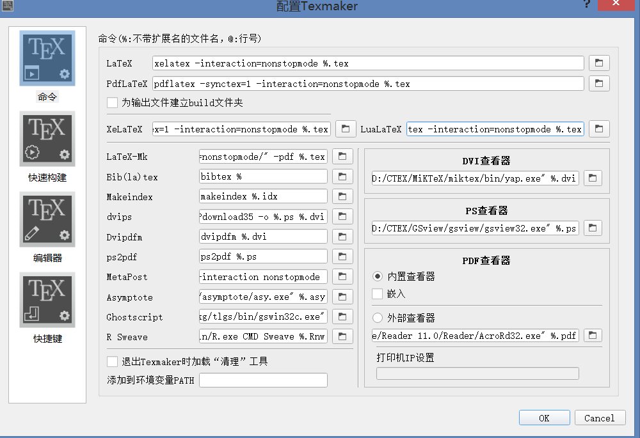Edit the MetaPost command field
The height and width of the screenshot is (438, 640).
(263, 276)
